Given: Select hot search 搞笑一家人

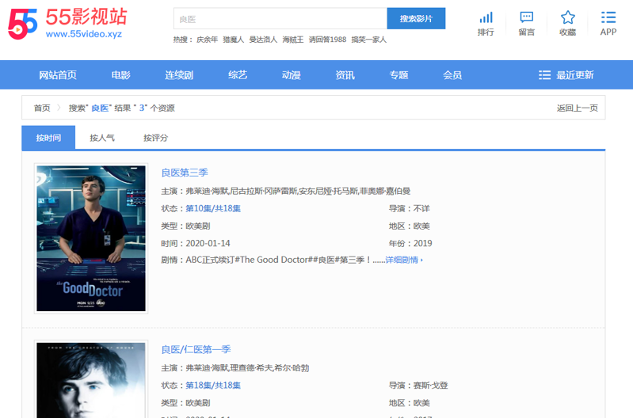Looking at the screenshot, I should [369, 40].
